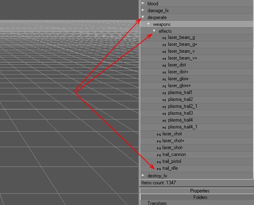The width and height of the screenshot is (254, 205).
Task: Click the PG icon beside laser_shot-
Action: [159, 148]
